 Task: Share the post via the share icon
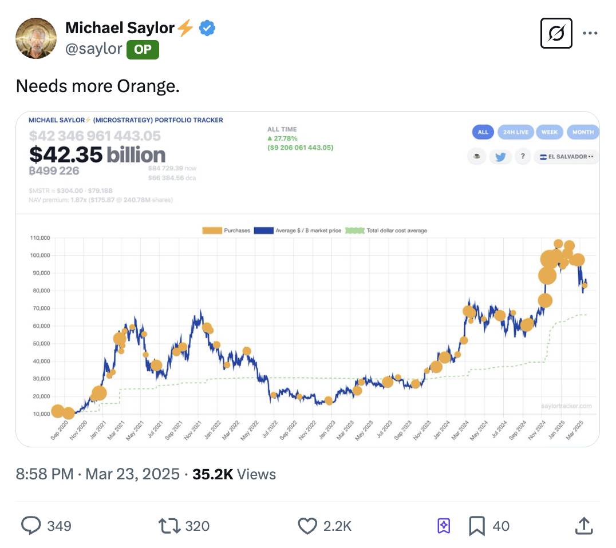[x=584, y=525]
